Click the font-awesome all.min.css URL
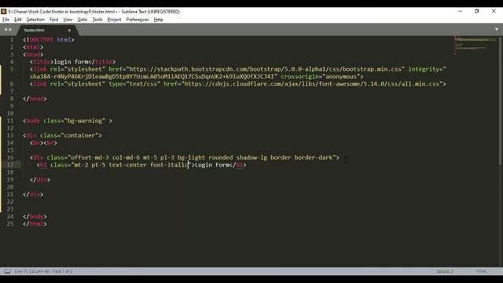 [311, 84]
